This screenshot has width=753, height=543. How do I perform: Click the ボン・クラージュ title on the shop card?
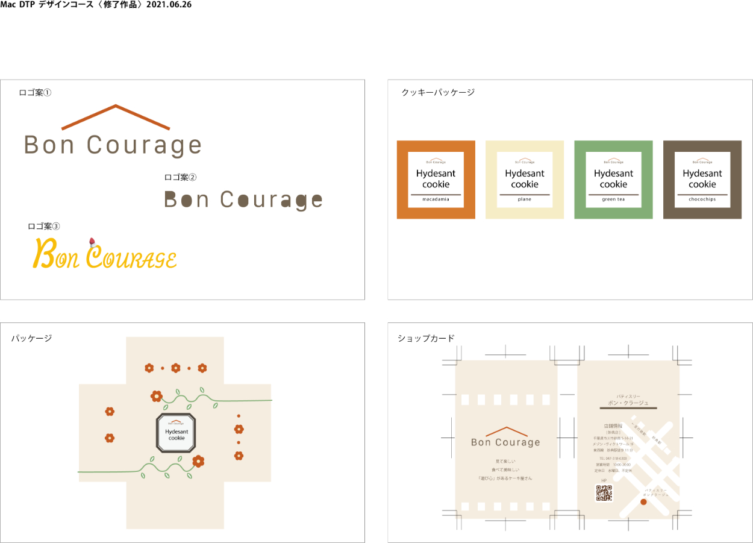click(628, 402)
